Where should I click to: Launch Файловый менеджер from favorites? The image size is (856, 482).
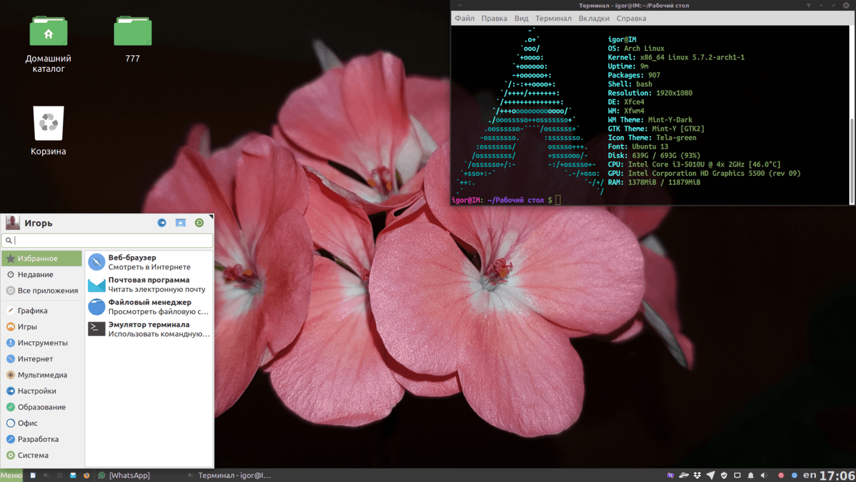(x=149, y=307)
